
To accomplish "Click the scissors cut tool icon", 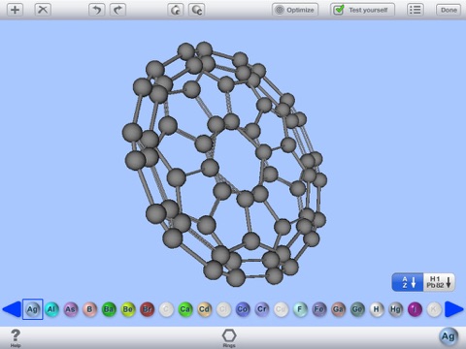I will point(43,10).
